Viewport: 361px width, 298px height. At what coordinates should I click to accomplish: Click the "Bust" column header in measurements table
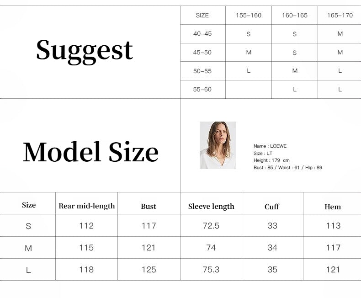(149, 207)
